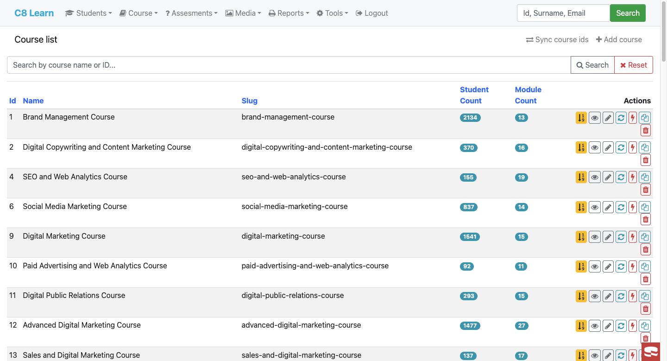This screenshot has width=667, height=361.
Task: Sort table by Slug column header
Action: point(249,101)
